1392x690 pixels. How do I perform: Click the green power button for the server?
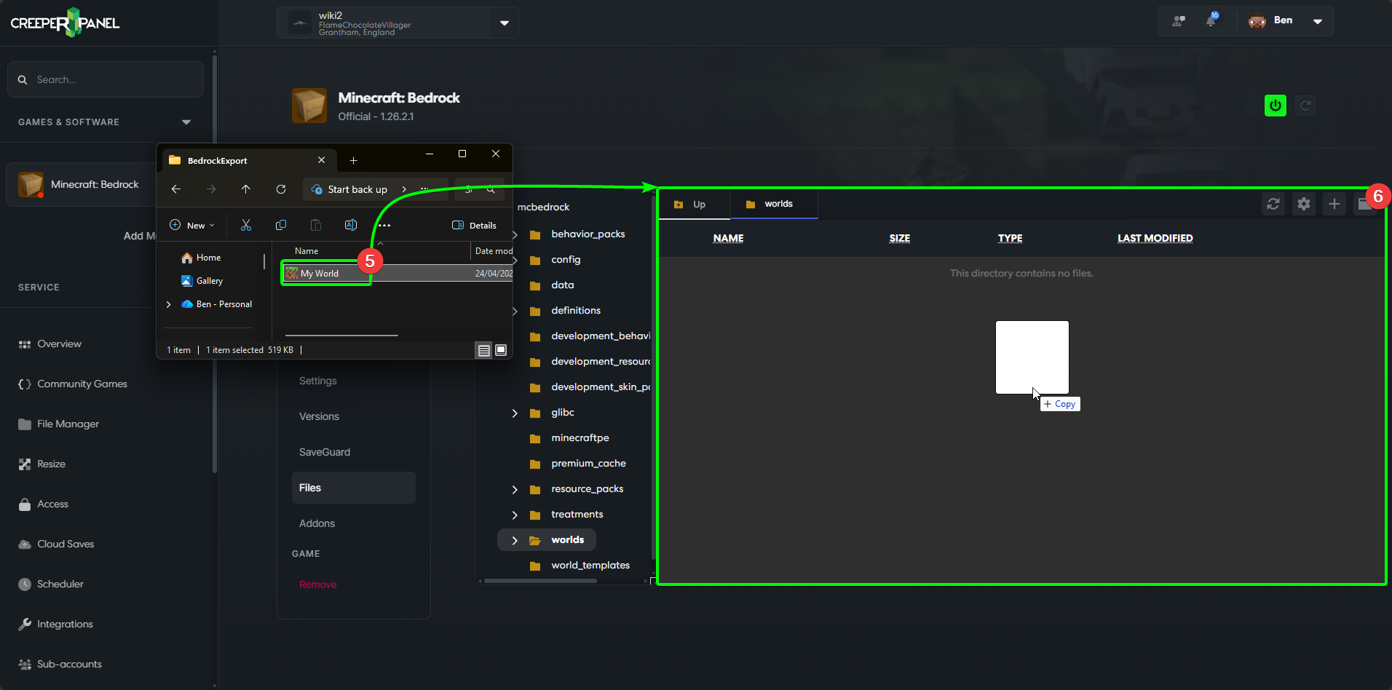pyautogui.click(x=1276, y=106)
